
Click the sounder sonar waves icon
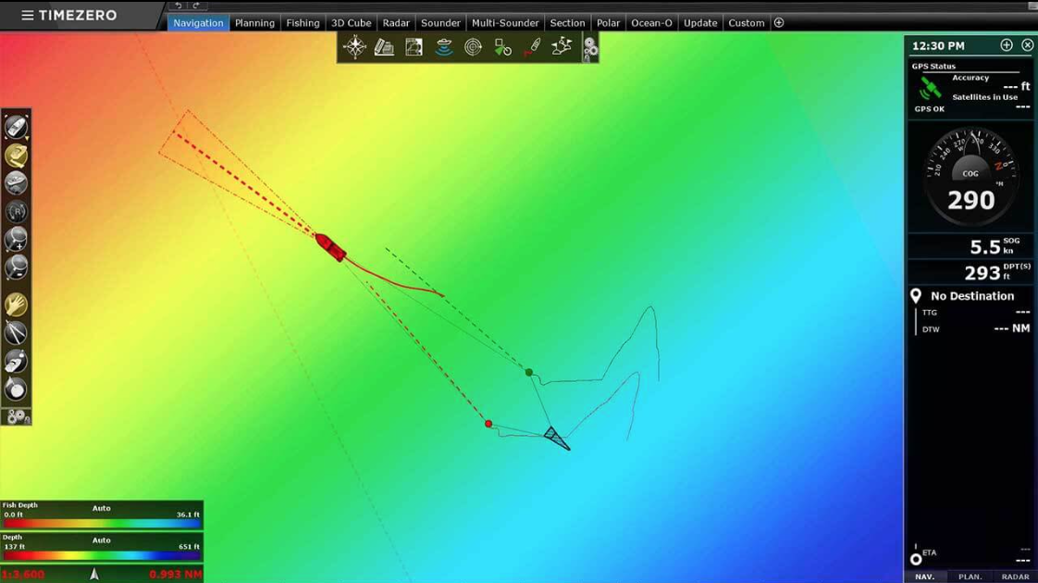click(443, 47)
